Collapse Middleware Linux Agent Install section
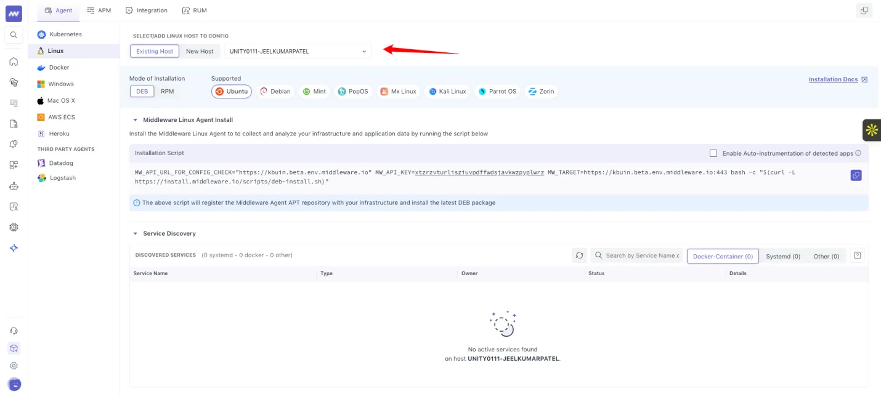The height and width of the screenshot is (397, 881). 136,120
